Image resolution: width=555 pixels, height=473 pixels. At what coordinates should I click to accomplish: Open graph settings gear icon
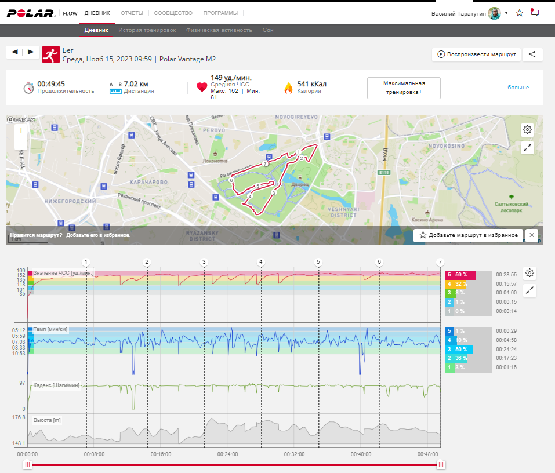point(529,273)
